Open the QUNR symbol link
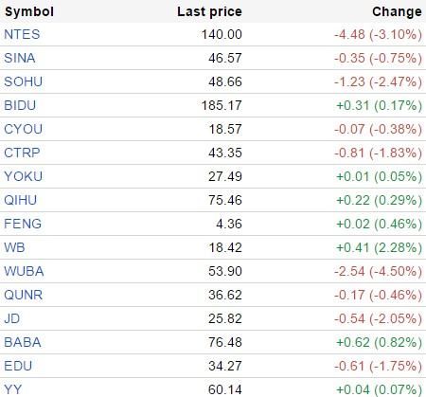Viewport: 426px width, 397px height. tap(23, 295)
